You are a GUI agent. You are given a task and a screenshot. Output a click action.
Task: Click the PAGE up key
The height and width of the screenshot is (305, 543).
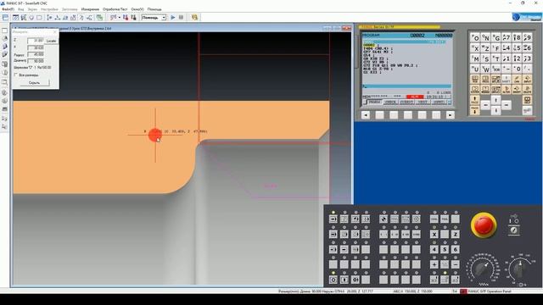click(x=475, y=100)
